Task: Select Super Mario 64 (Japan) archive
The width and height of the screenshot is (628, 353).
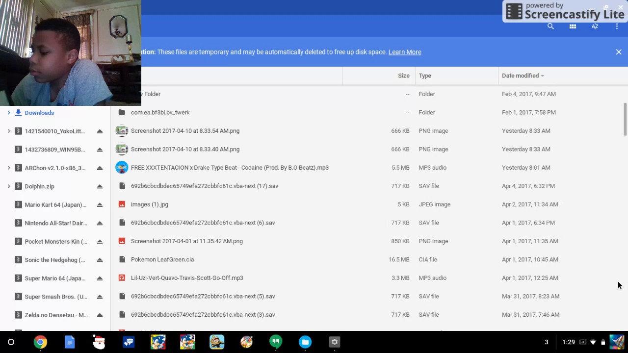Action: click(55, 278)
